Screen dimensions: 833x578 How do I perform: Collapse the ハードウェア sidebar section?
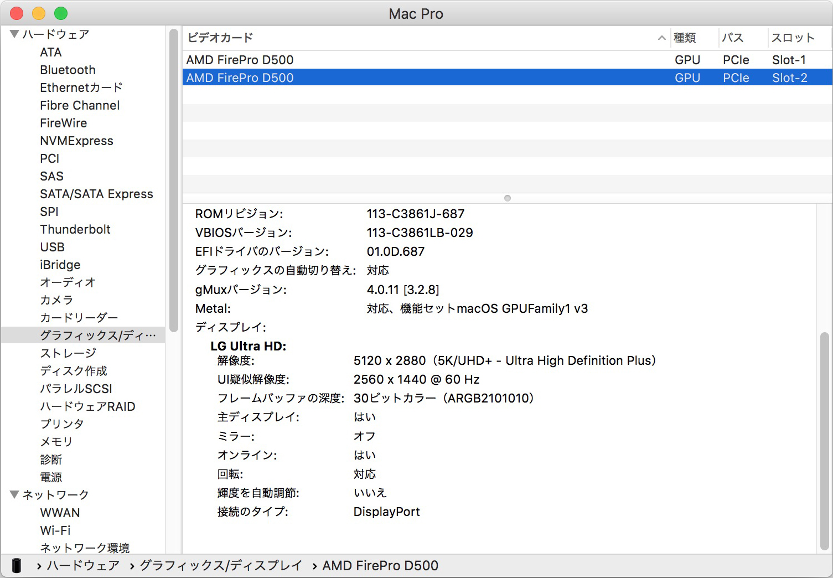[14, 34]
